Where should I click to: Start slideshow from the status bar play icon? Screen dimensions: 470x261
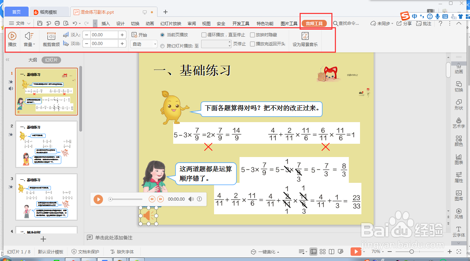click(x=356, y=251)
